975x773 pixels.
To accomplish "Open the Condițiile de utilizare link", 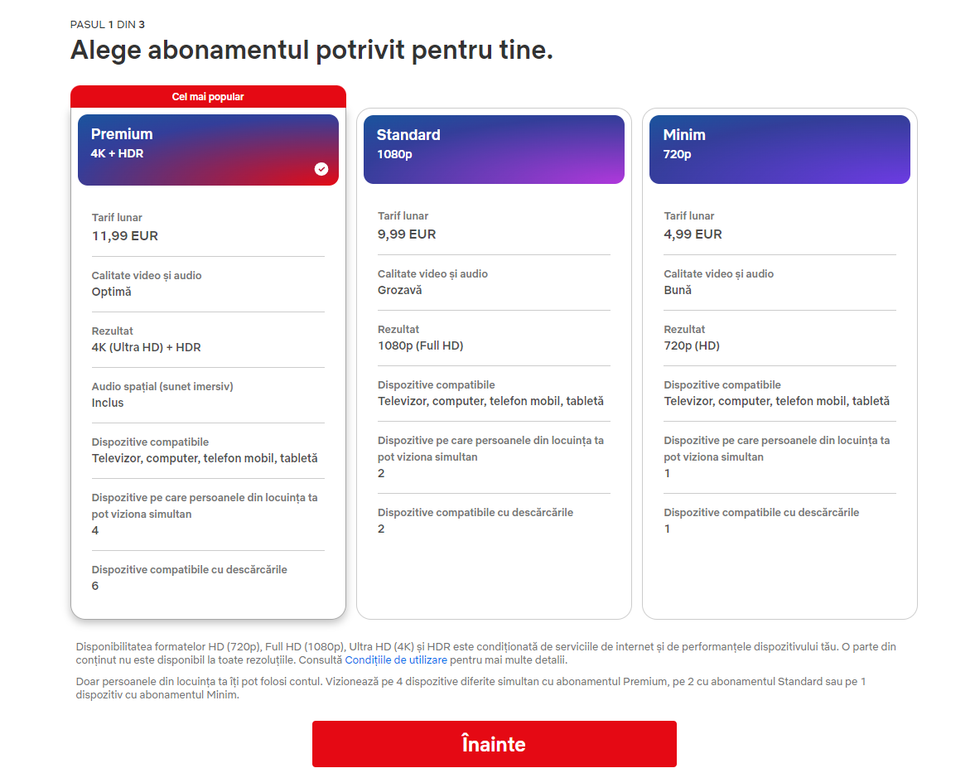I will tap(396, 660).
